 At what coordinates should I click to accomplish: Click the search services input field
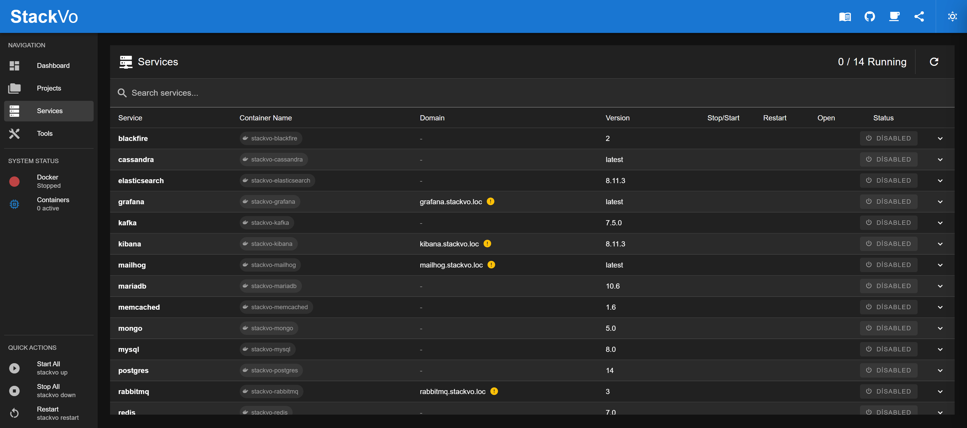pos(263,93)
